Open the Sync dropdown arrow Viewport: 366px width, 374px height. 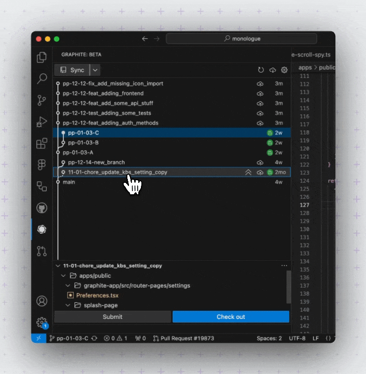pyautogui.click(x=95, y=70)
